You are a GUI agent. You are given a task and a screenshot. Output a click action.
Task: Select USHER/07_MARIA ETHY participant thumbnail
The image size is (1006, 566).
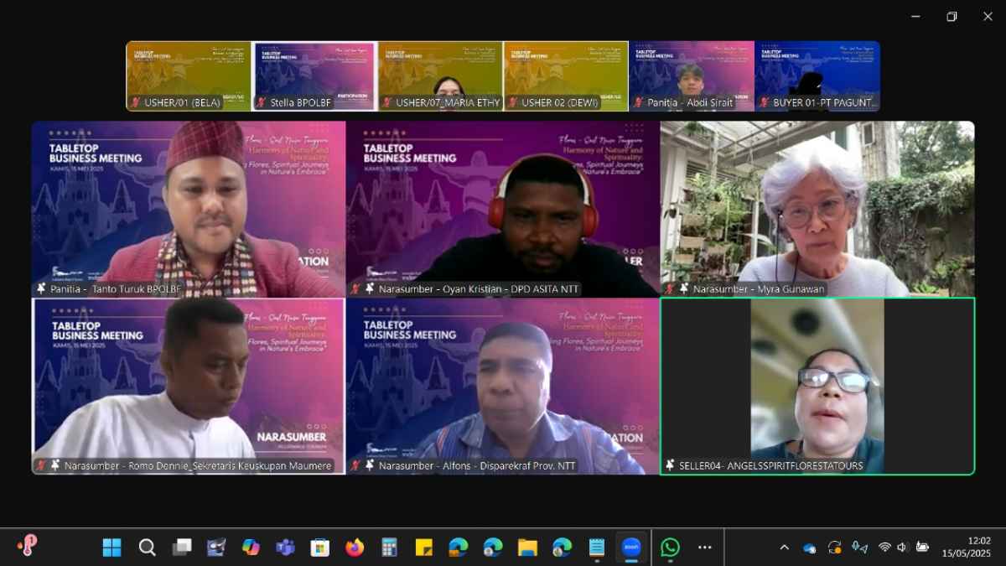440,76
